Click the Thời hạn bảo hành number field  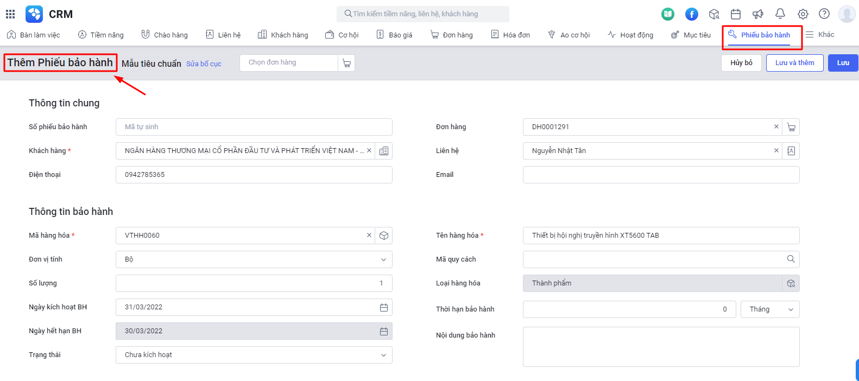tap(629, 309)
